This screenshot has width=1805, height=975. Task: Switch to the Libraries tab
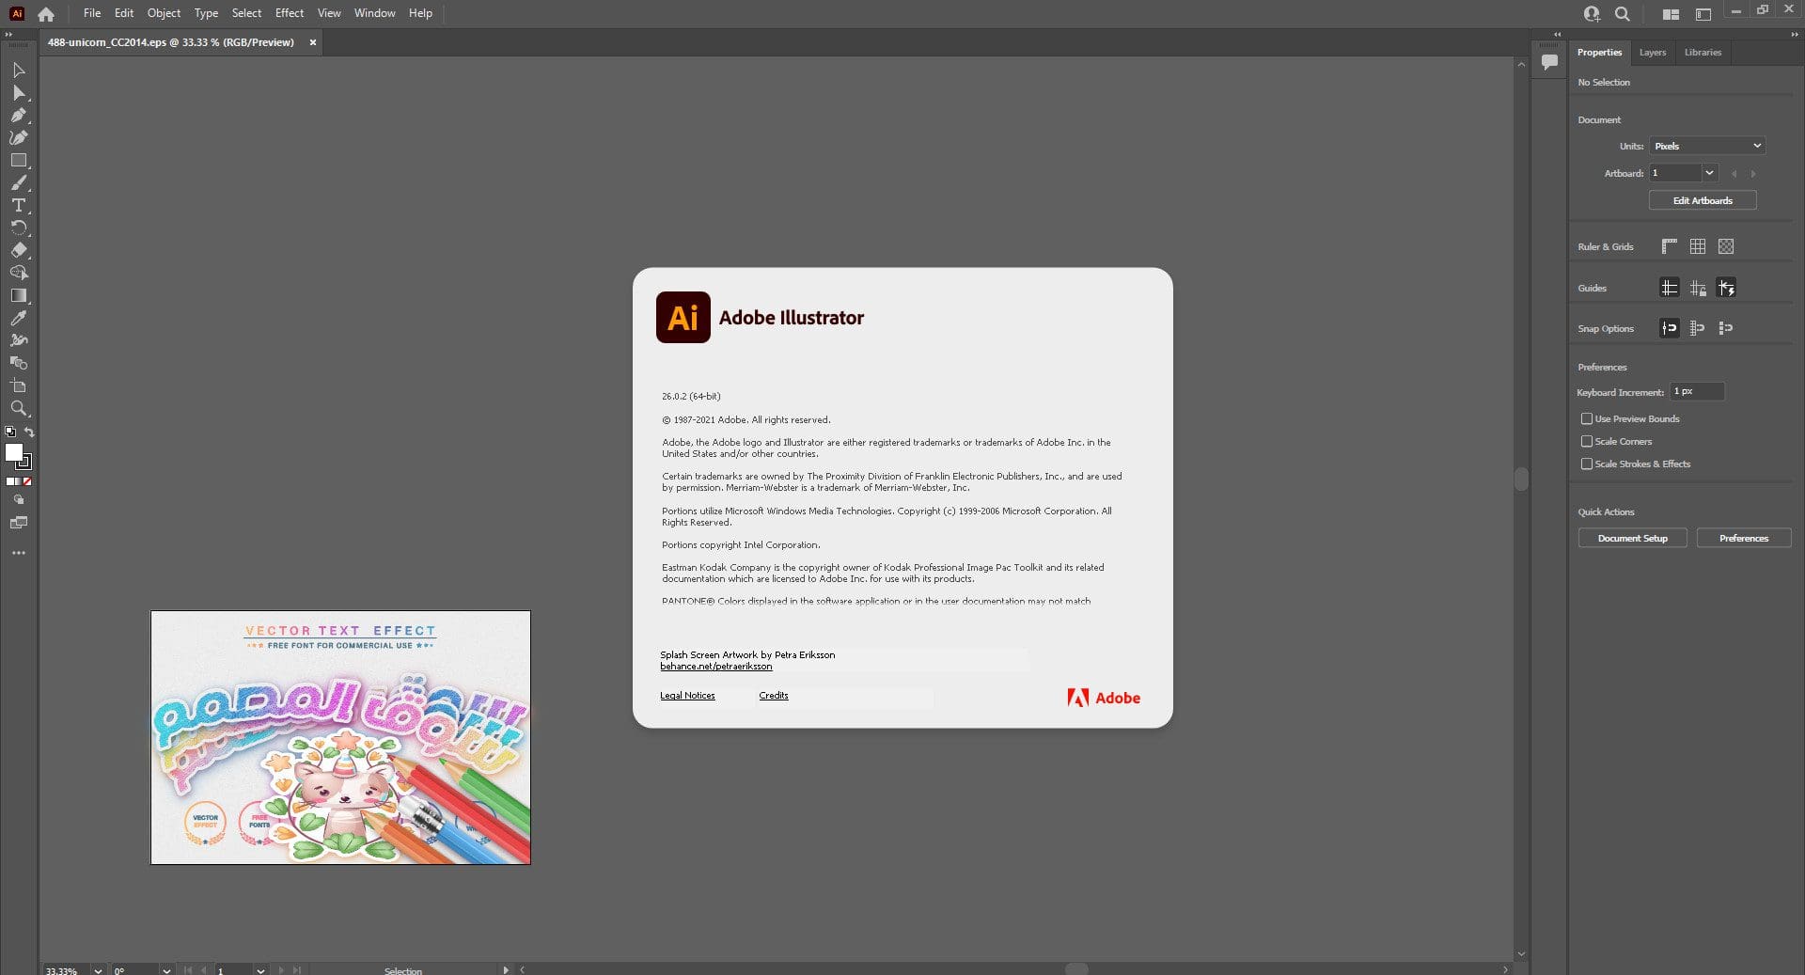click(x=1703, y=53)
